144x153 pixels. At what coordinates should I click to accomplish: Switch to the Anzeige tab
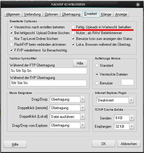[121, 14]
